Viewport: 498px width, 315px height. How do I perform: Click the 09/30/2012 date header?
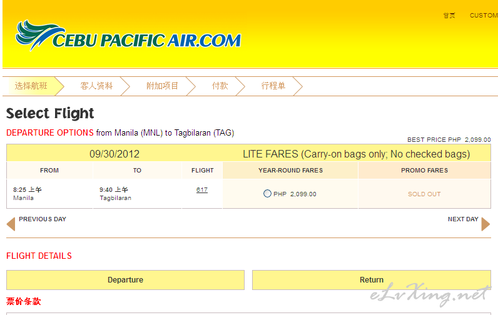(114, 154)
